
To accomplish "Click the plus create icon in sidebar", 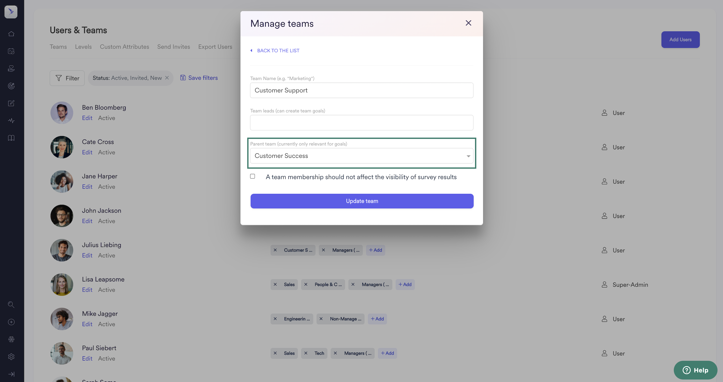I will (x=11, y=322).
